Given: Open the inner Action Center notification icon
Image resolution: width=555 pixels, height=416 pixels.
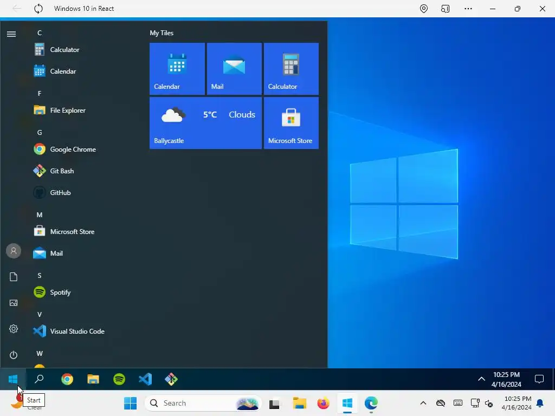Looking at the screenshot, I should pyautogui.click(x=539, y=379).
